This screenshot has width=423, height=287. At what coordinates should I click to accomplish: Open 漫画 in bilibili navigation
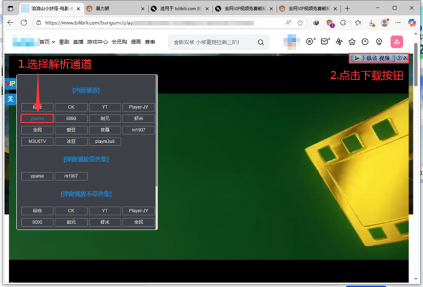pyautogui.click(x=136, y=42)
